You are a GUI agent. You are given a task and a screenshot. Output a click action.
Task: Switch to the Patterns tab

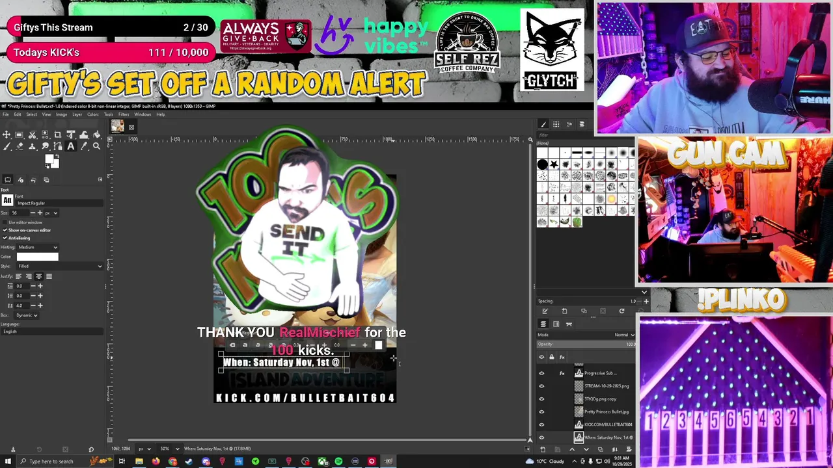tap(556, 124)
